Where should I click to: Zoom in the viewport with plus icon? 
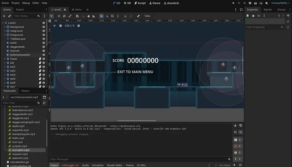pos(78,26)
